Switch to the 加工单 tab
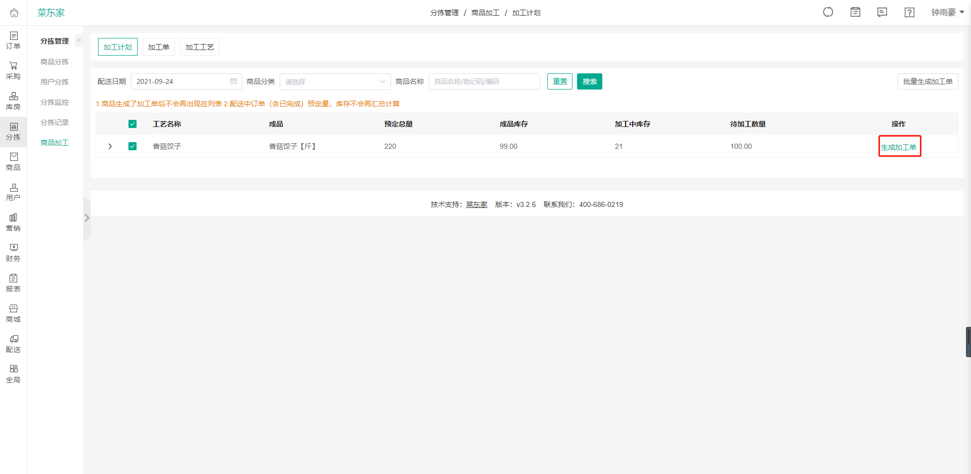971x474 pixels. [158, 47]
